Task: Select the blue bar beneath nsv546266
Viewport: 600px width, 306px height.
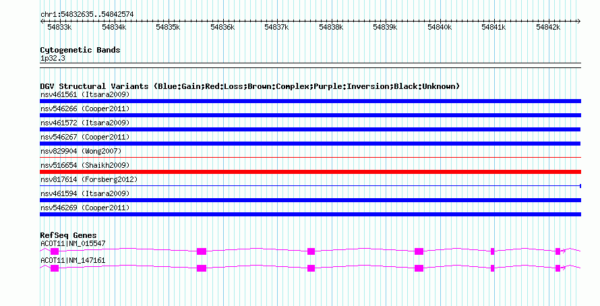Action: (x=310, y=115)
